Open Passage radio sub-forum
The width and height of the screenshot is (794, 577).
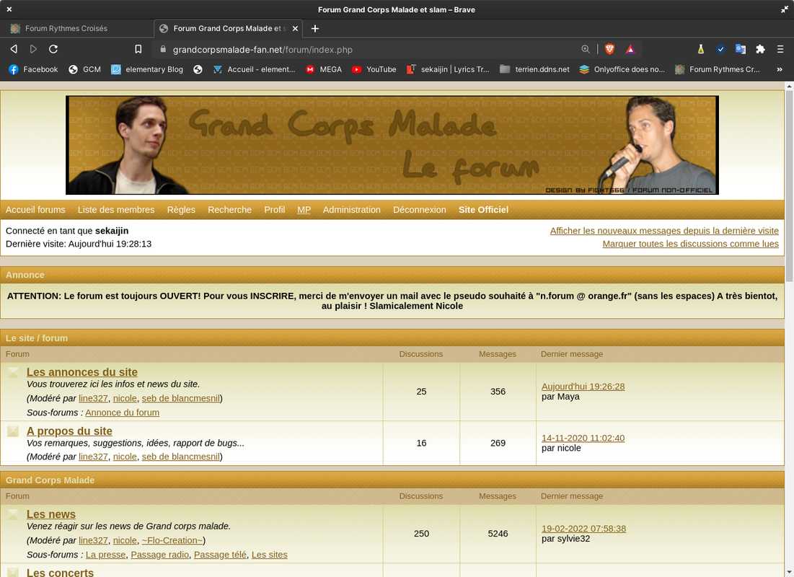tap(159, 555)
